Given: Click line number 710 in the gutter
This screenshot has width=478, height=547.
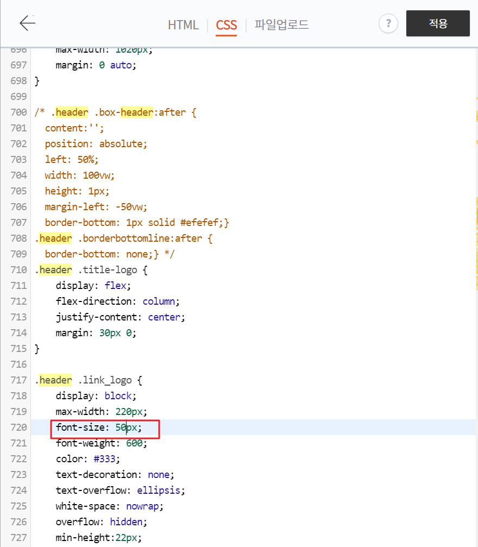Looking at the screenshot, I should [18, 270].
